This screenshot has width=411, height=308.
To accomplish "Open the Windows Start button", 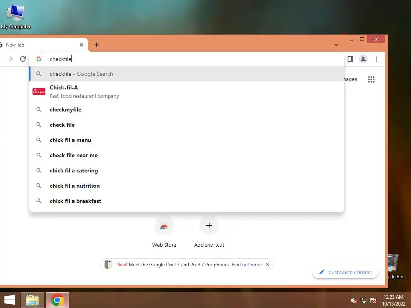I will pyautogui.click(x=10, y=300).
